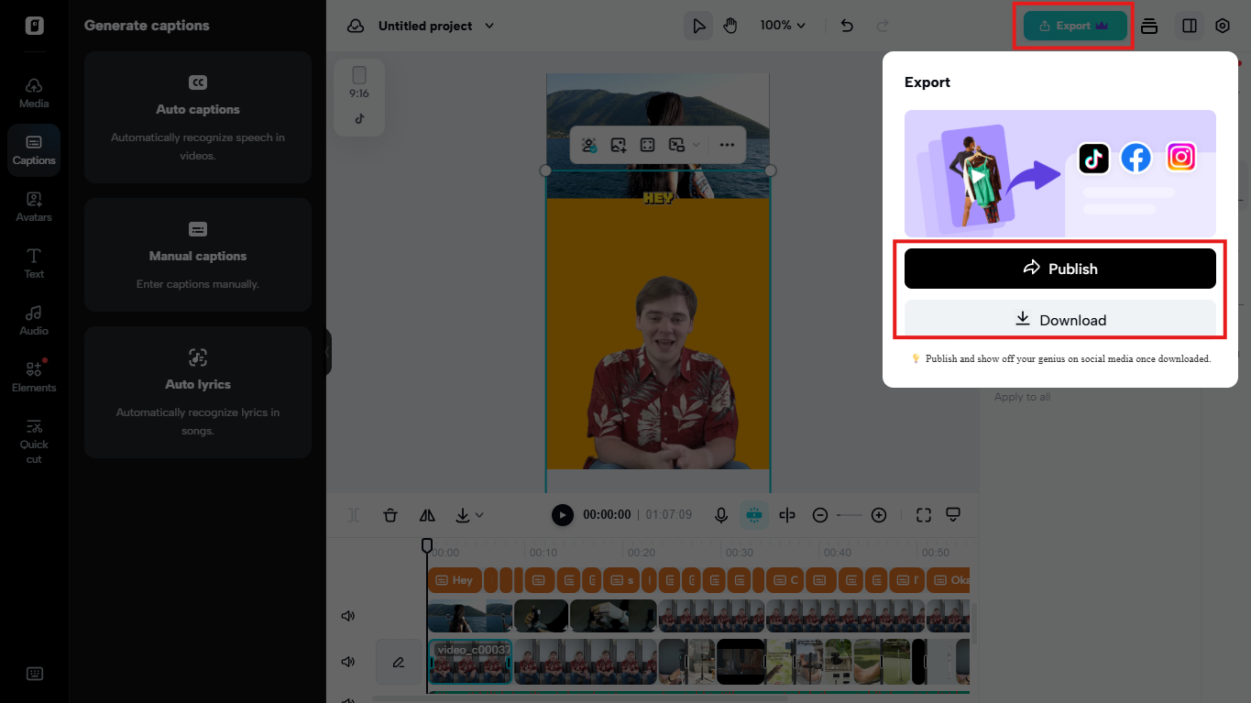Select the Quick cut tool
Image resolution: width=1251 pixels, height=703 pixels.
[x=34, y=438]
